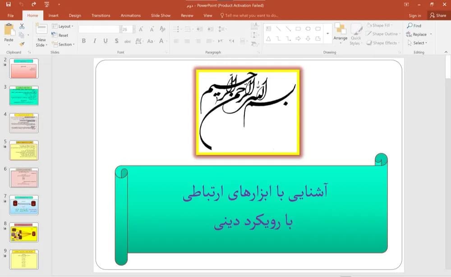This screenshot has width=451, height=277.
Task: Click Sign in at the ribbon's right
Action: point(415,15)
